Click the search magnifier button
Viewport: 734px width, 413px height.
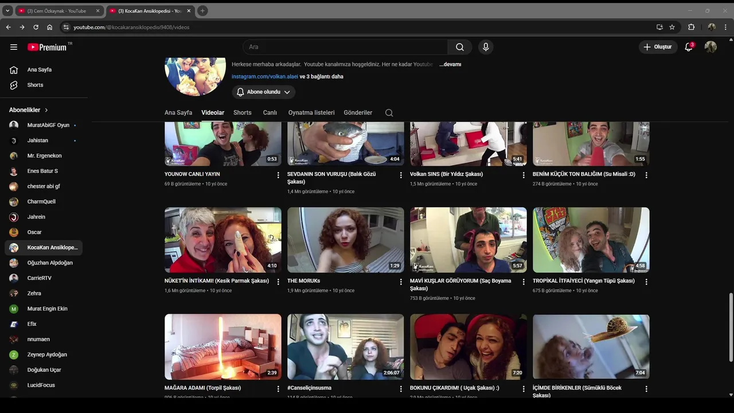click(460, 47)
